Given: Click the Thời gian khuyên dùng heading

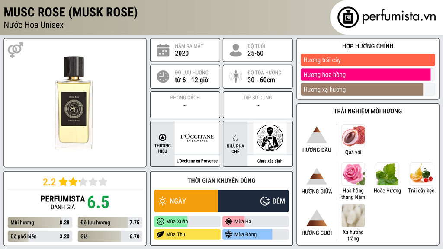Looking at the screenshot, I should pyautogui.click(x=221, y=180).
